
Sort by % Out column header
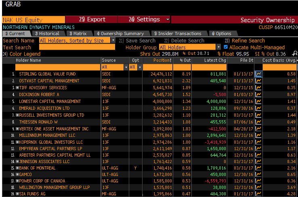click(x=182, y=61)
